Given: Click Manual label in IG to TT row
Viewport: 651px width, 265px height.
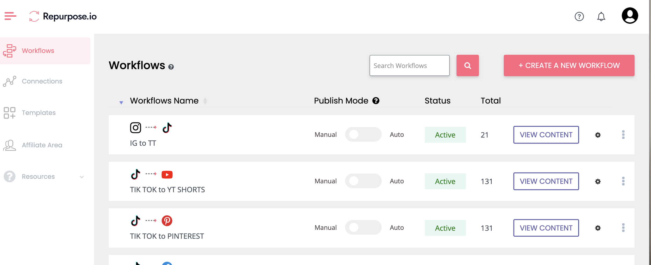Looking at the screenshot, I should coord(325,135).
